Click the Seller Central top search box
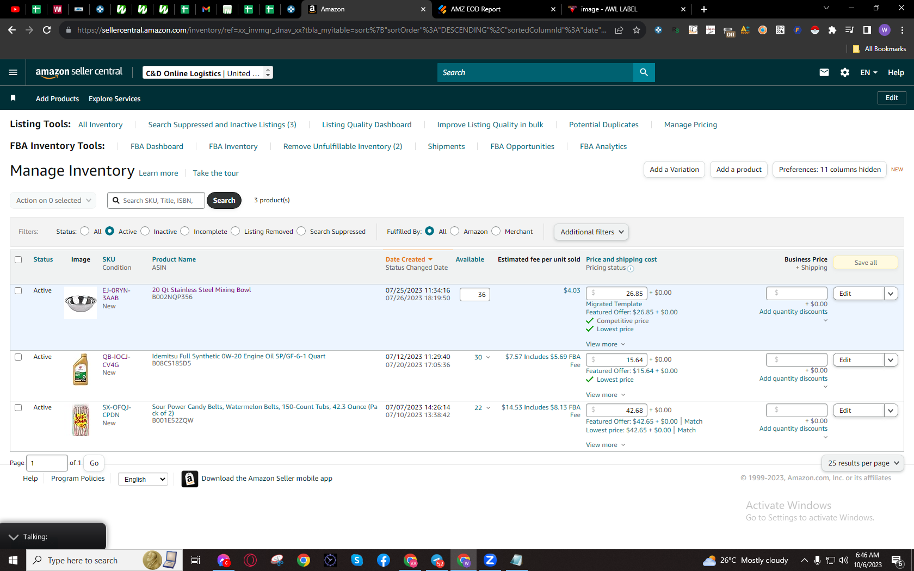914x571 pixels. click(x=535, y=72)
